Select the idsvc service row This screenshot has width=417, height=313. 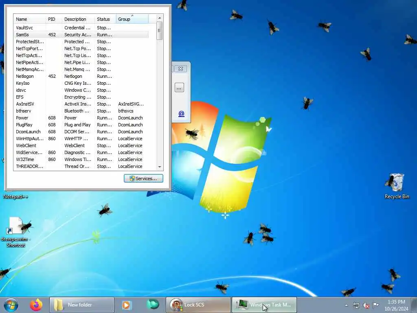coord(81,90)
